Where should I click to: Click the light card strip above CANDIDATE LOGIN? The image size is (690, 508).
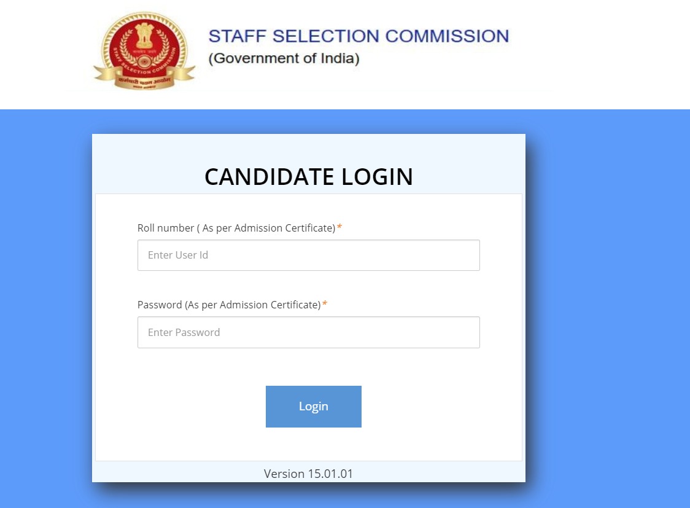(x=308, y=146)
